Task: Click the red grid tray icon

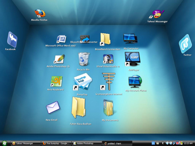Action: [178, 143]
